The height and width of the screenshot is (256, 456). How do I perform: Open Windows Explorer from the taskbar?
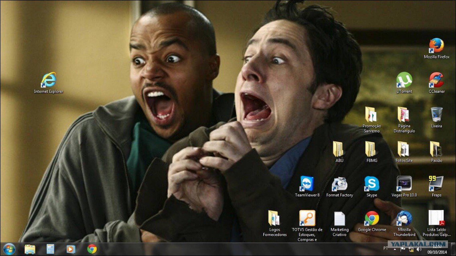tap(30, 249)
